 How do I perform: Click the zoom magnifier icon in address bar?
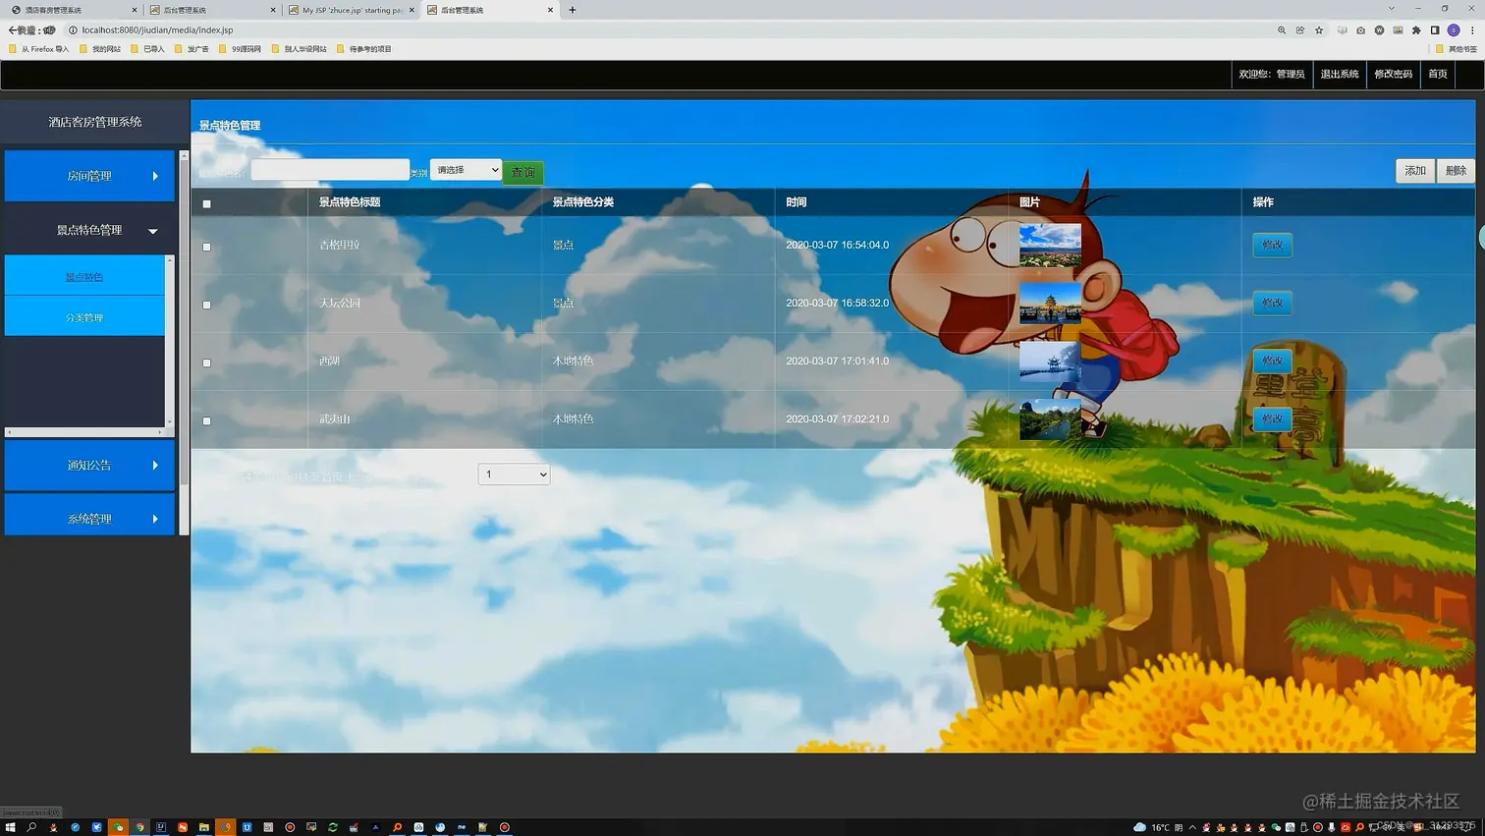coord(1282,30)
